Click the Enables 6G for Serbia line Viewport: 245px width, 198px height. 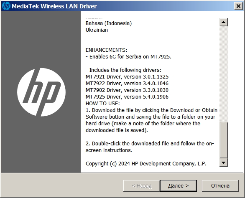pyautogui.click(x=128, y=56)
